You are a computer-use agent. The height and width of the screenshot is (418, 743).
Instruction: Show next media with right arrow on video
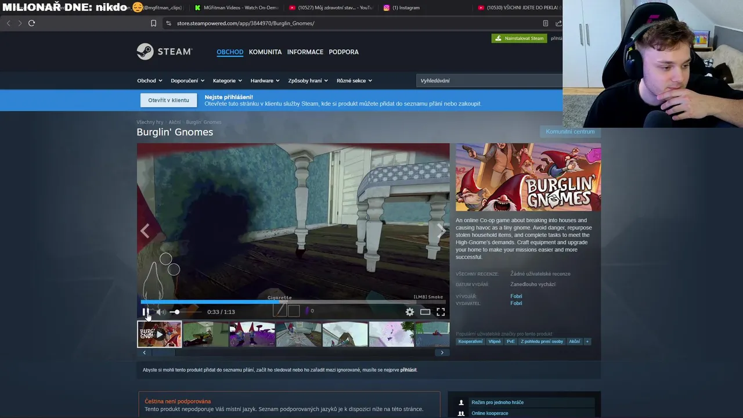pyautogui.click(x=441, y=231)
